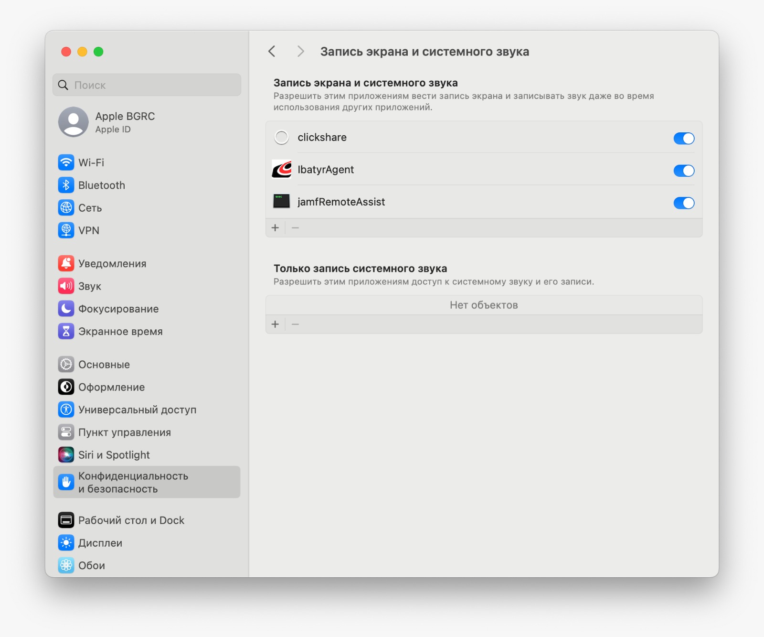Open Обои wallpaper settings
The width and height of the screenshot is (764, 637).
click(147, 565)
